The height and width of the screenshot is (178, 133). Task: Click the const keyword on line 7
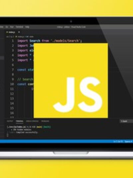click(x=22, y=70)
